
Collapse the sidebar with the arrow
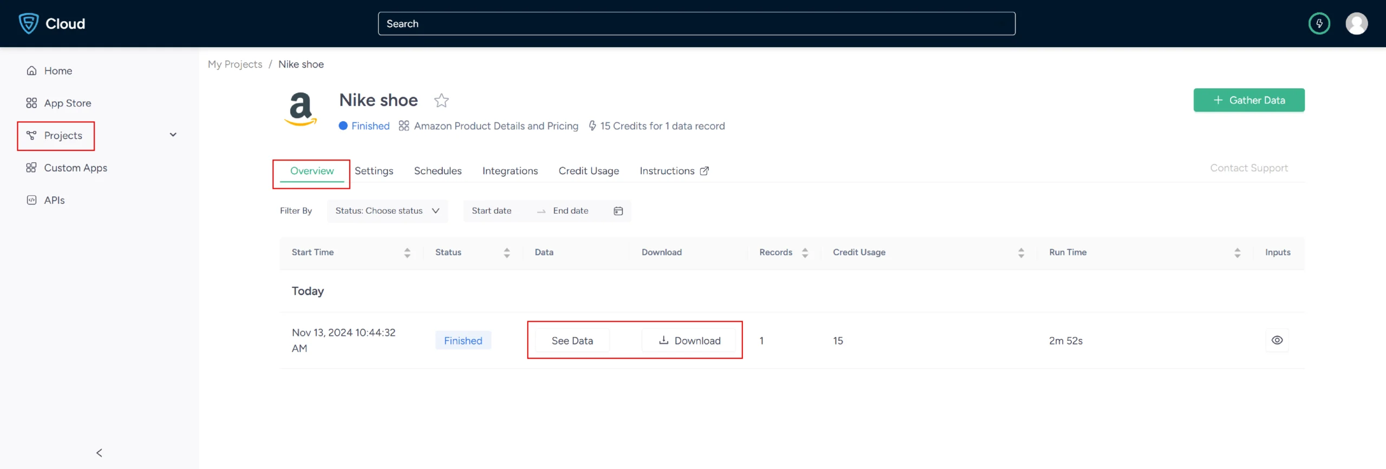point(99,453)
